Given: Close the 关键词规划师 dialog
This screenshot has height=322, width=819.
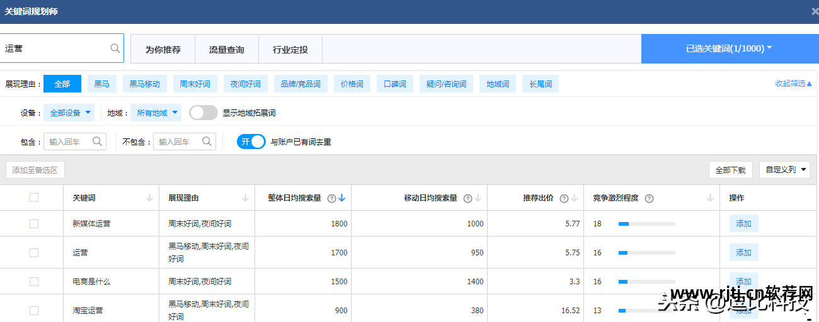Looking at the screenshot, I should [815, 11].
